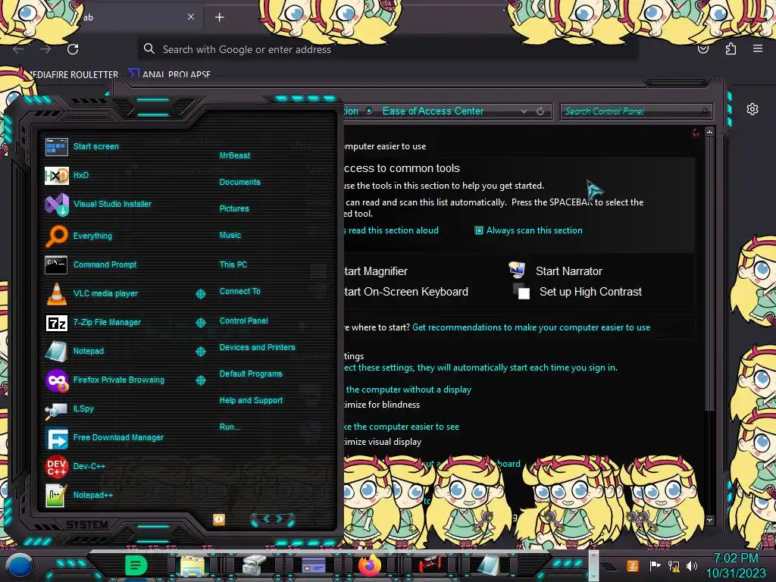Screen dimensions: 776x582
Task: Select MrBeast user folder in start menu
Action: 235,155
